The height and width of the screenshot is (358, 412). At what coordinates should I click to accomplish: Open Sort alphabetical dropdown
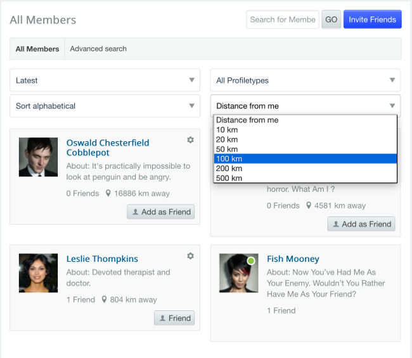tap(105, 106)
